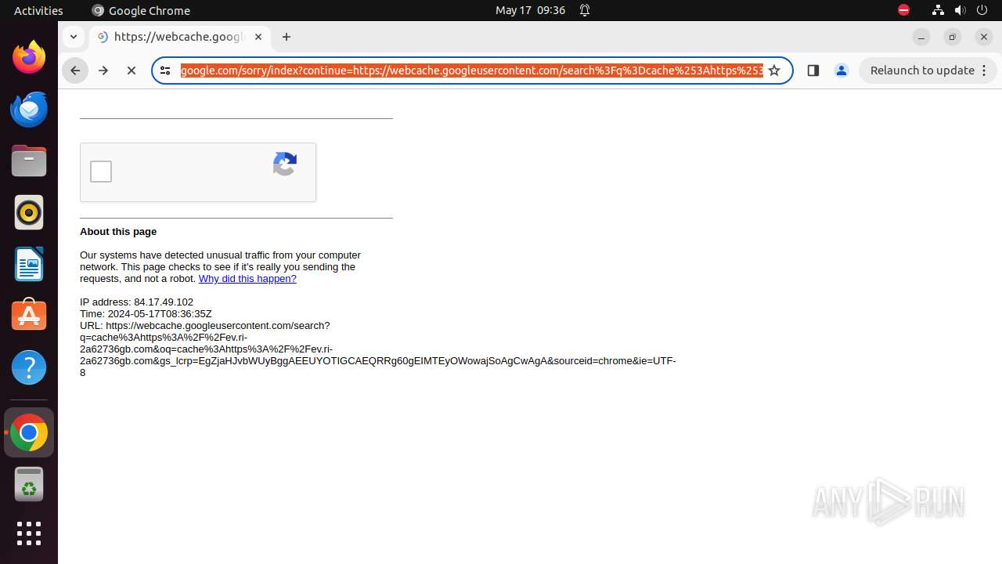Open the Help icon in the dock
1002x564 pixels.
click(x=29, y=367)
